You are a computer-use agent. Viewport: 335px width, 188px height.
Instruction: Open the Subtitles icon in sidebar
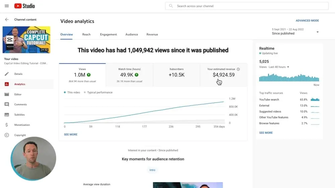pyautogui.click(x=7, y=115)
